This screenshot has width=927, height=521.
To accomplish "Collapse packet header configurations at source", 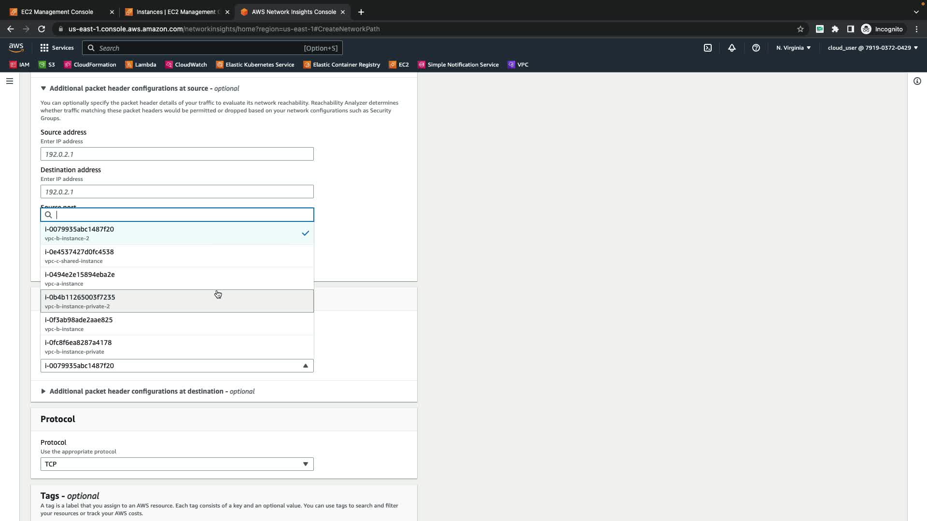I will point(129,88).
